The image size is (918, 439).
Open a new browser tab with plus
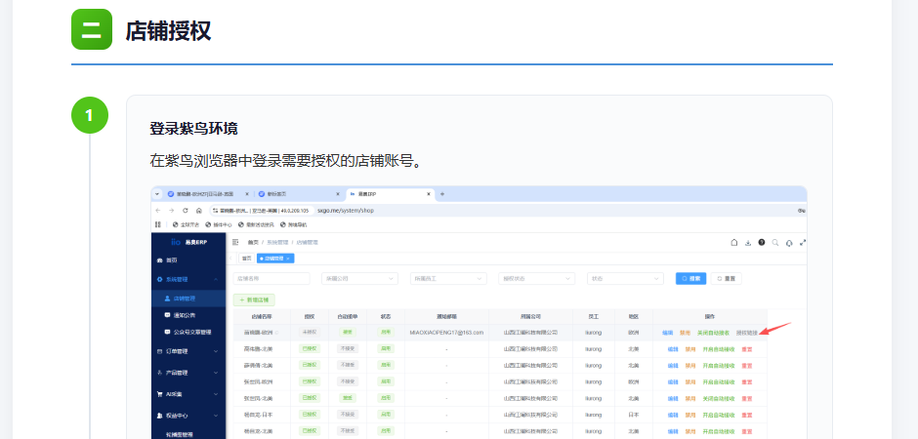coord(442,194)
